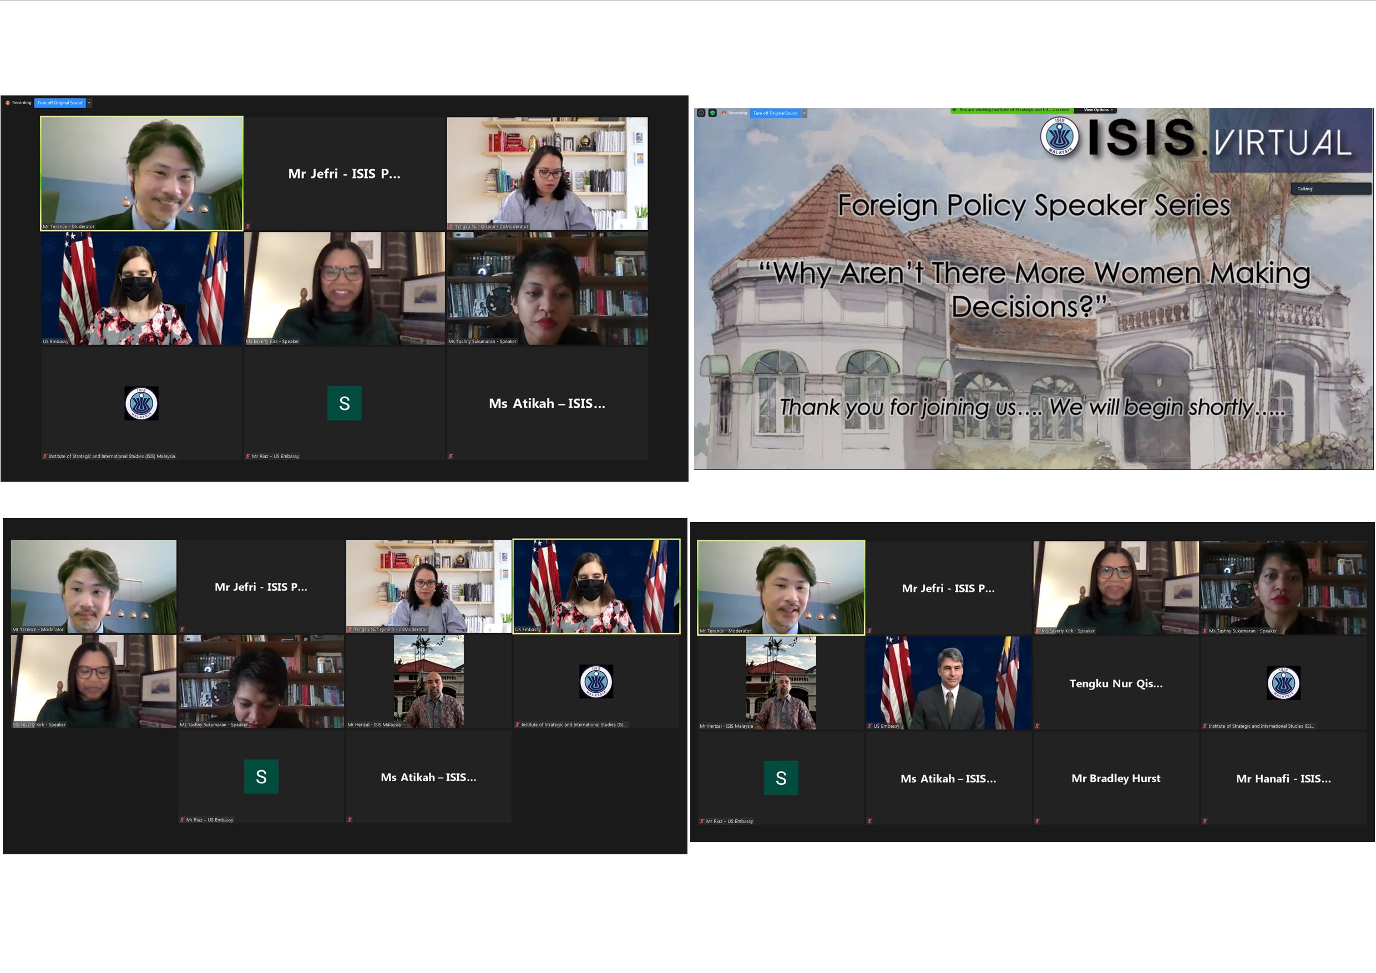Click green S avatar in bottom-right window

(x=781, y=778)
